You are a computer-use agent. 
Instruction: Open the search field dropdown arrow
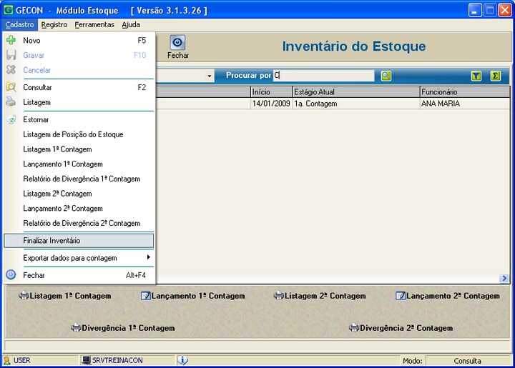[x=209, y=76]
